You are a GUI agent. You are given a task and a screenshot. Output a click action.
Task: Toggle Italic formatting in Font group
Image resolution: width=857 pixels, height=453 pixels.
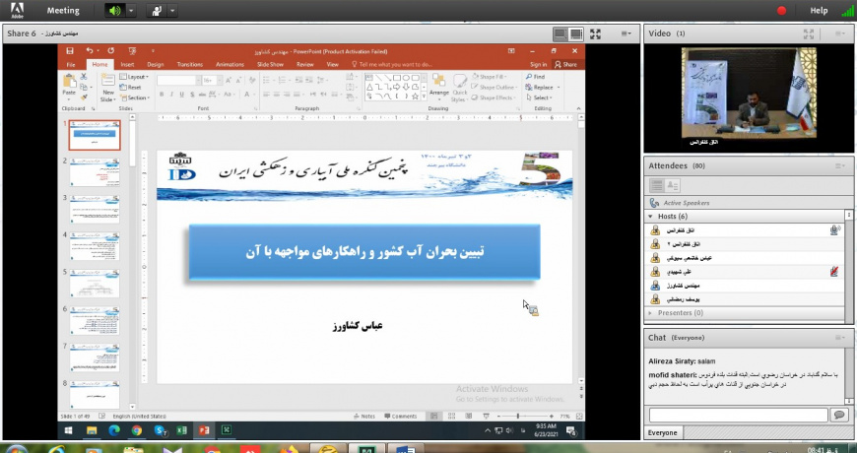(171, 95)
